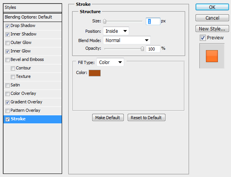The width and height of the screenshot is (231, 177).
Task: Uncheck the Drop Shadow effect
Action: coord(7,26)
